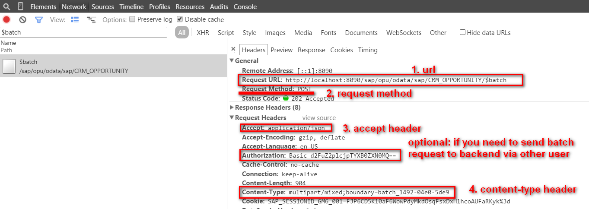Select the Network panel tab

[x=74, y=7]
